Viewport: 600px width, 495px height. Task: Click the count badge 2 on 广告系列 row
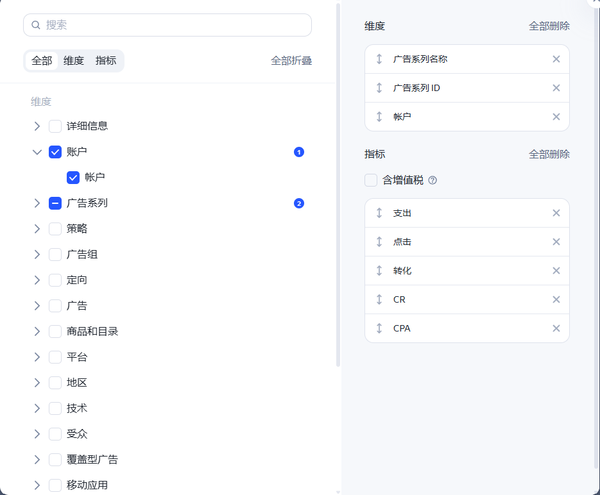tap(299, 203)
